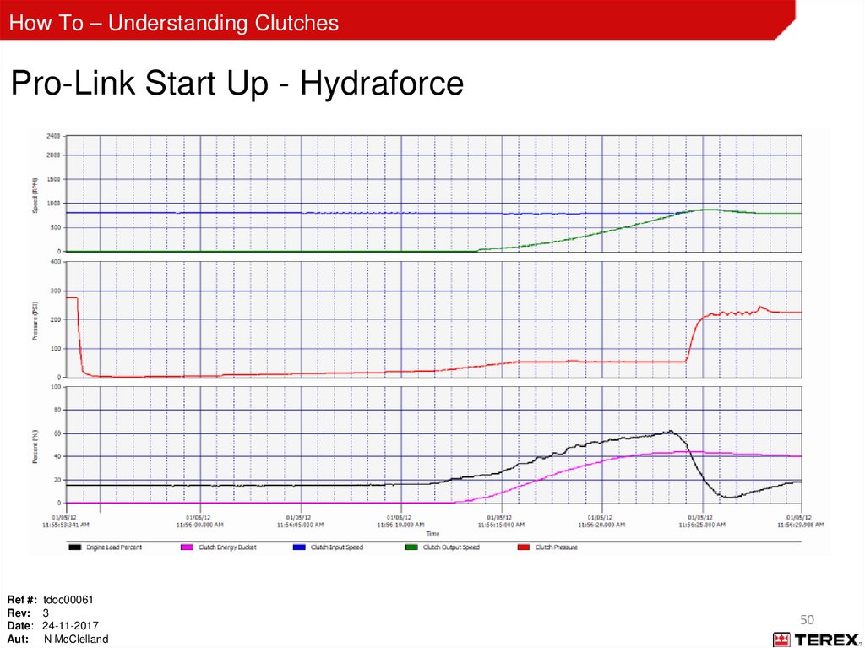The height and width of the screenshot is (648, 865).
Task: Click the 'Date:' label
Action: 21,626
